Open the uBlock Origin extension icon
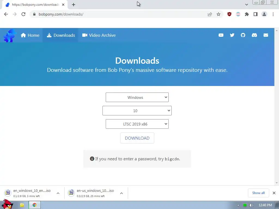The height and width of the screenshot is (209, 279). point(229,14)
